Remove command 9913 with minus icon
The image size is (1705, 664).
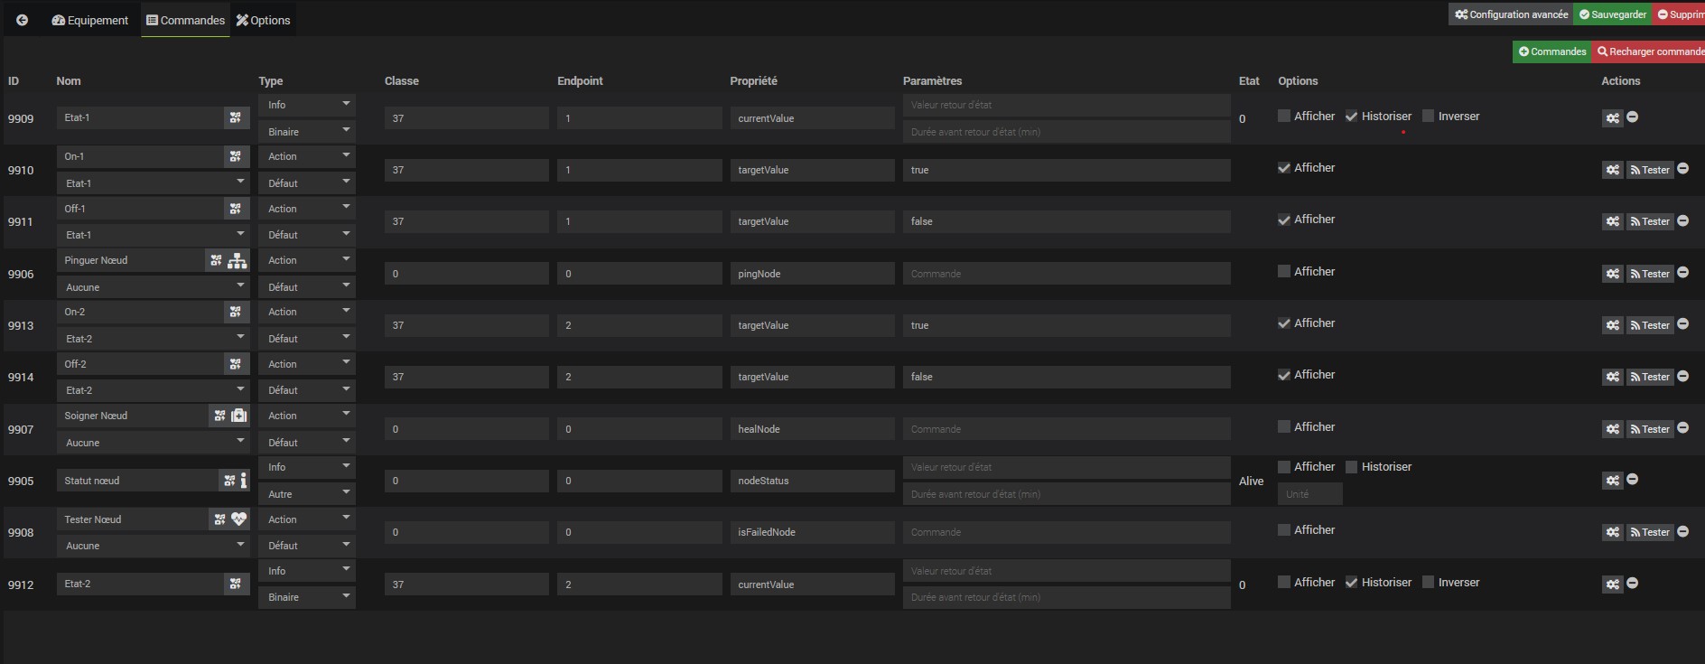click(x=1682, y=324)
